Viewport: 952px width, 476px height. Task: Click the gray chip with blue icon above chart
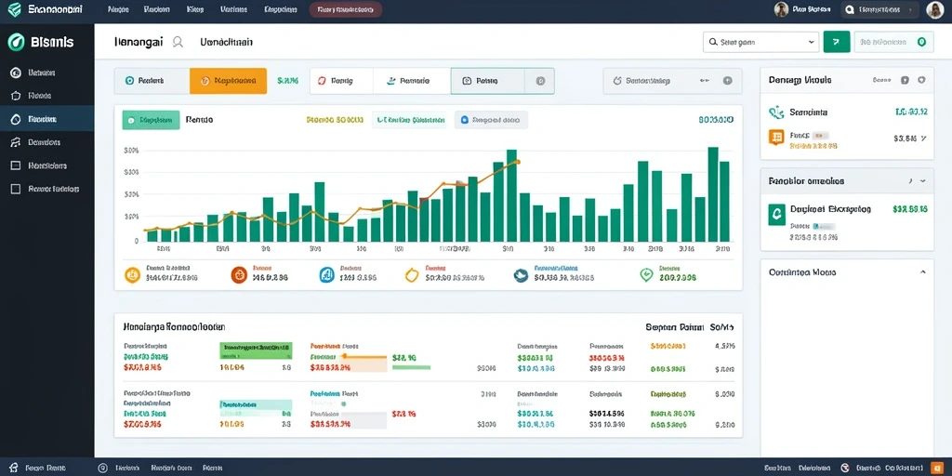click(x=491, y=120)
